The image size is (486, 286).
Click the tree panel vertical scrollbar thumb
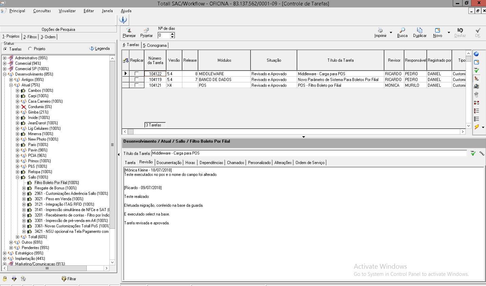[x=112, y=145]
